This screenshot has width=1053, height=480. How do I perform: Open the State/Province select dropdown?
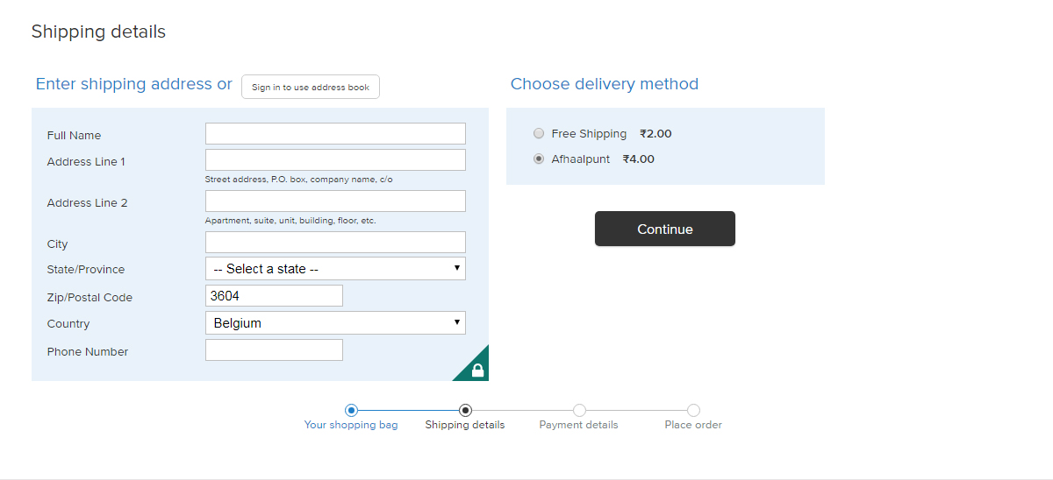pos(335,269)
